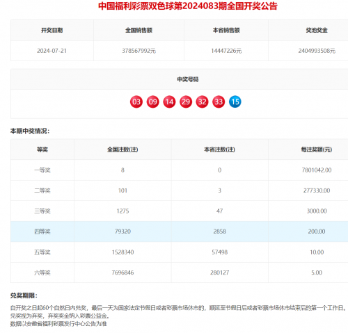The width and height of the screenshot is (348, 333).
Task: Click the 本期中奖情况 section label
Action: pyautogui.click(x=30, y=131)
